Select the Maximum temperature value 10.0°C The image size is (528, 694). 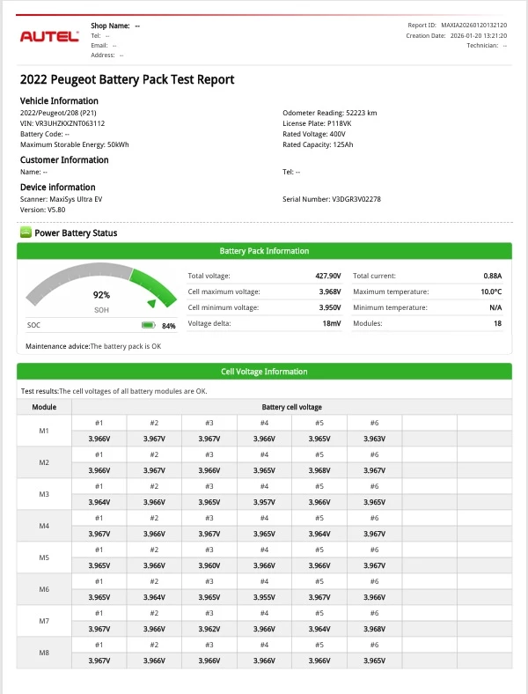490,292
